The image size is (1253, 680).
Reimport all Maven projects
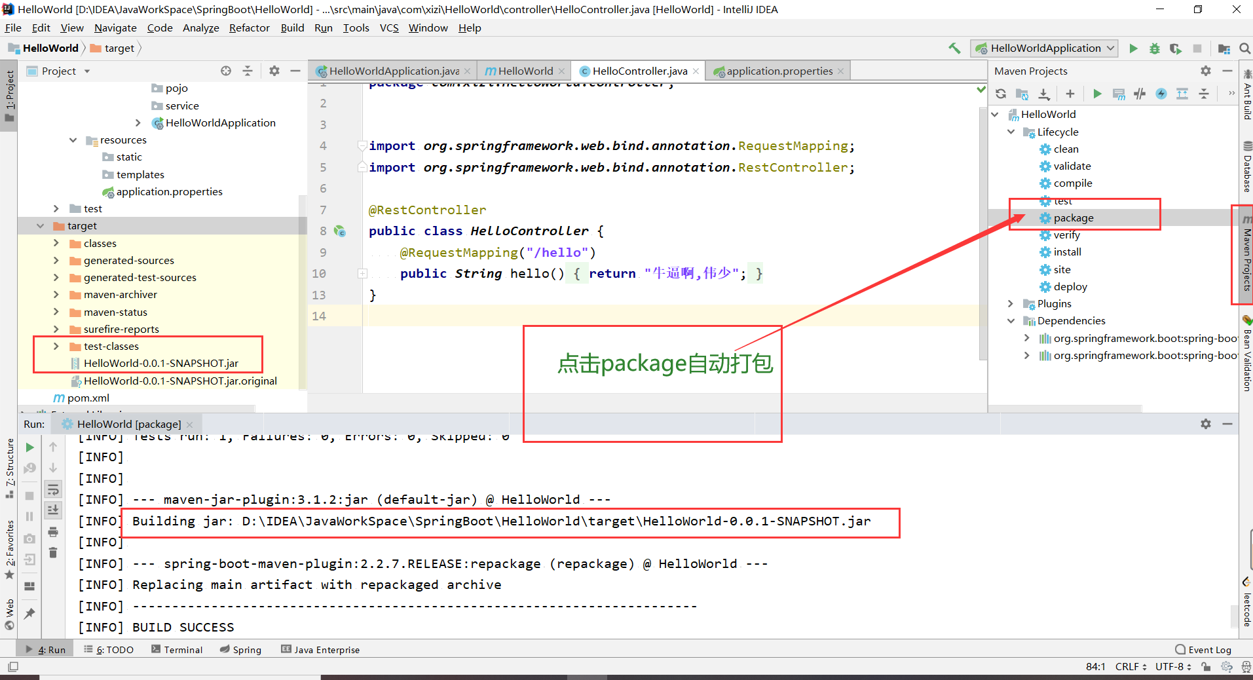coord(1001,94)
